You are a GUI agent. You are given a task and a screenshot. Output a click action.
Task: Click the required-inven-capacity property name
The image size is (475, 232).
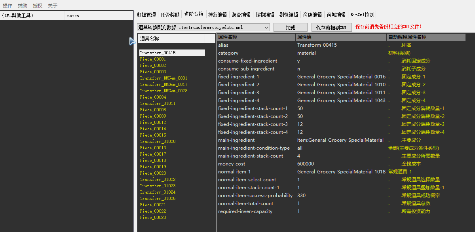(x=245, y=211)
